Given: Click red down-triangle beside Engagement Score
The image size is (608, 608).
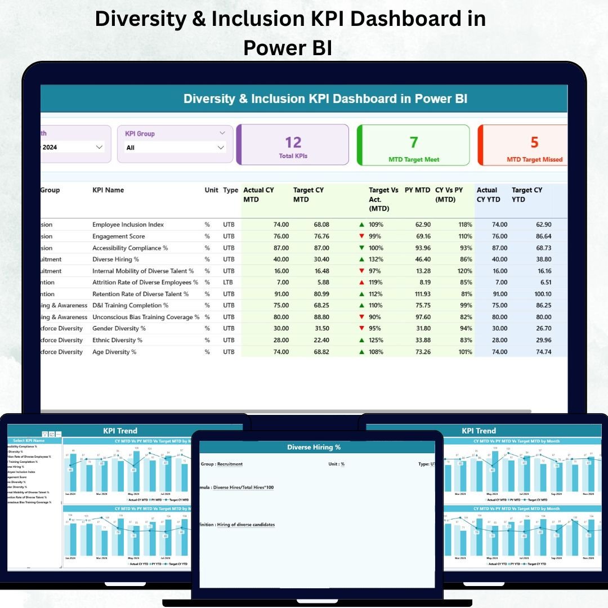Looking at the screenshot, I should 363,236.
